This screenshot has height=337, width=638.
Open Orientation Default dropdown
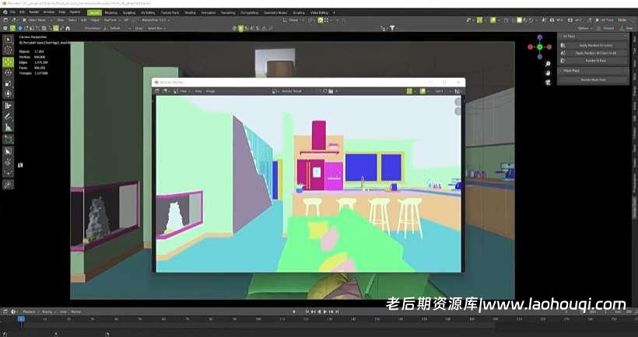click(118, 28)
